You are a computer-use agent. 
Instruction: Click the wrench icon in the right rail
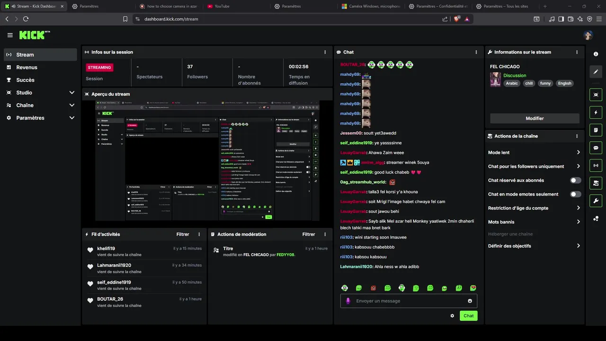coord(596,200)
